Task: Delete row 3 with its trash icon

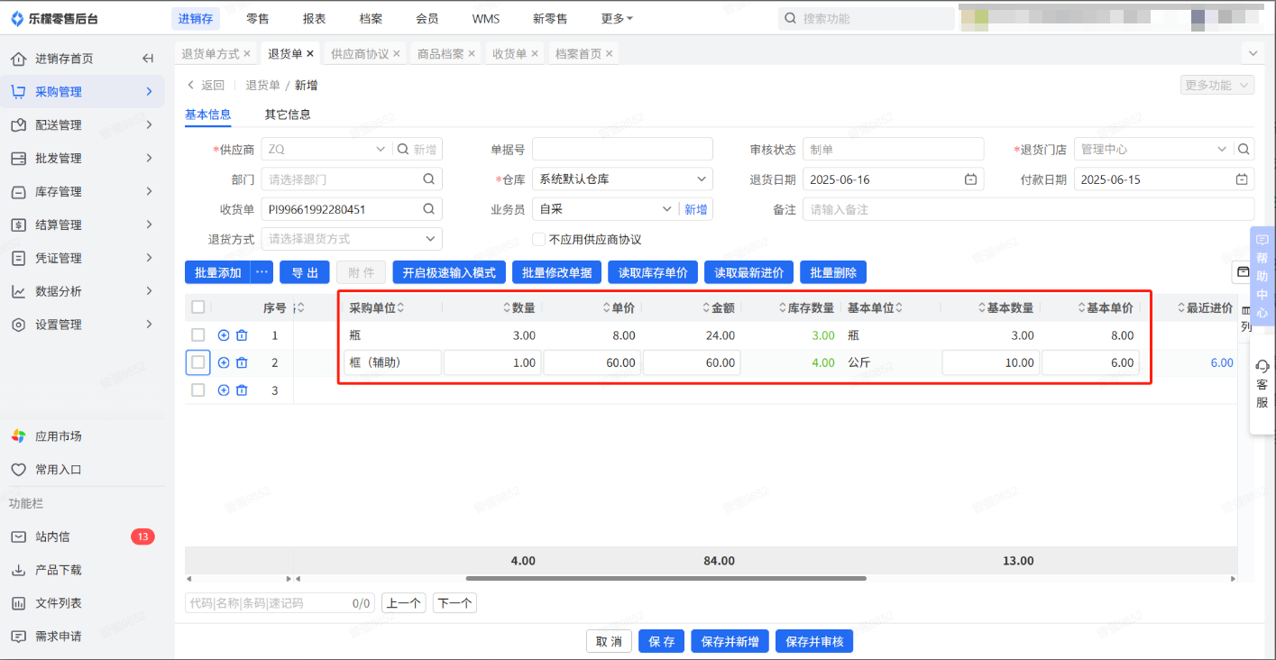Action: 242,390
